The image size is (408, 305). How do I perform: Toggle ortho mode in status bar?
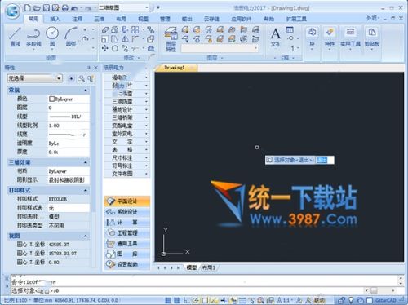pyautogui.click(x=187, y=300)
